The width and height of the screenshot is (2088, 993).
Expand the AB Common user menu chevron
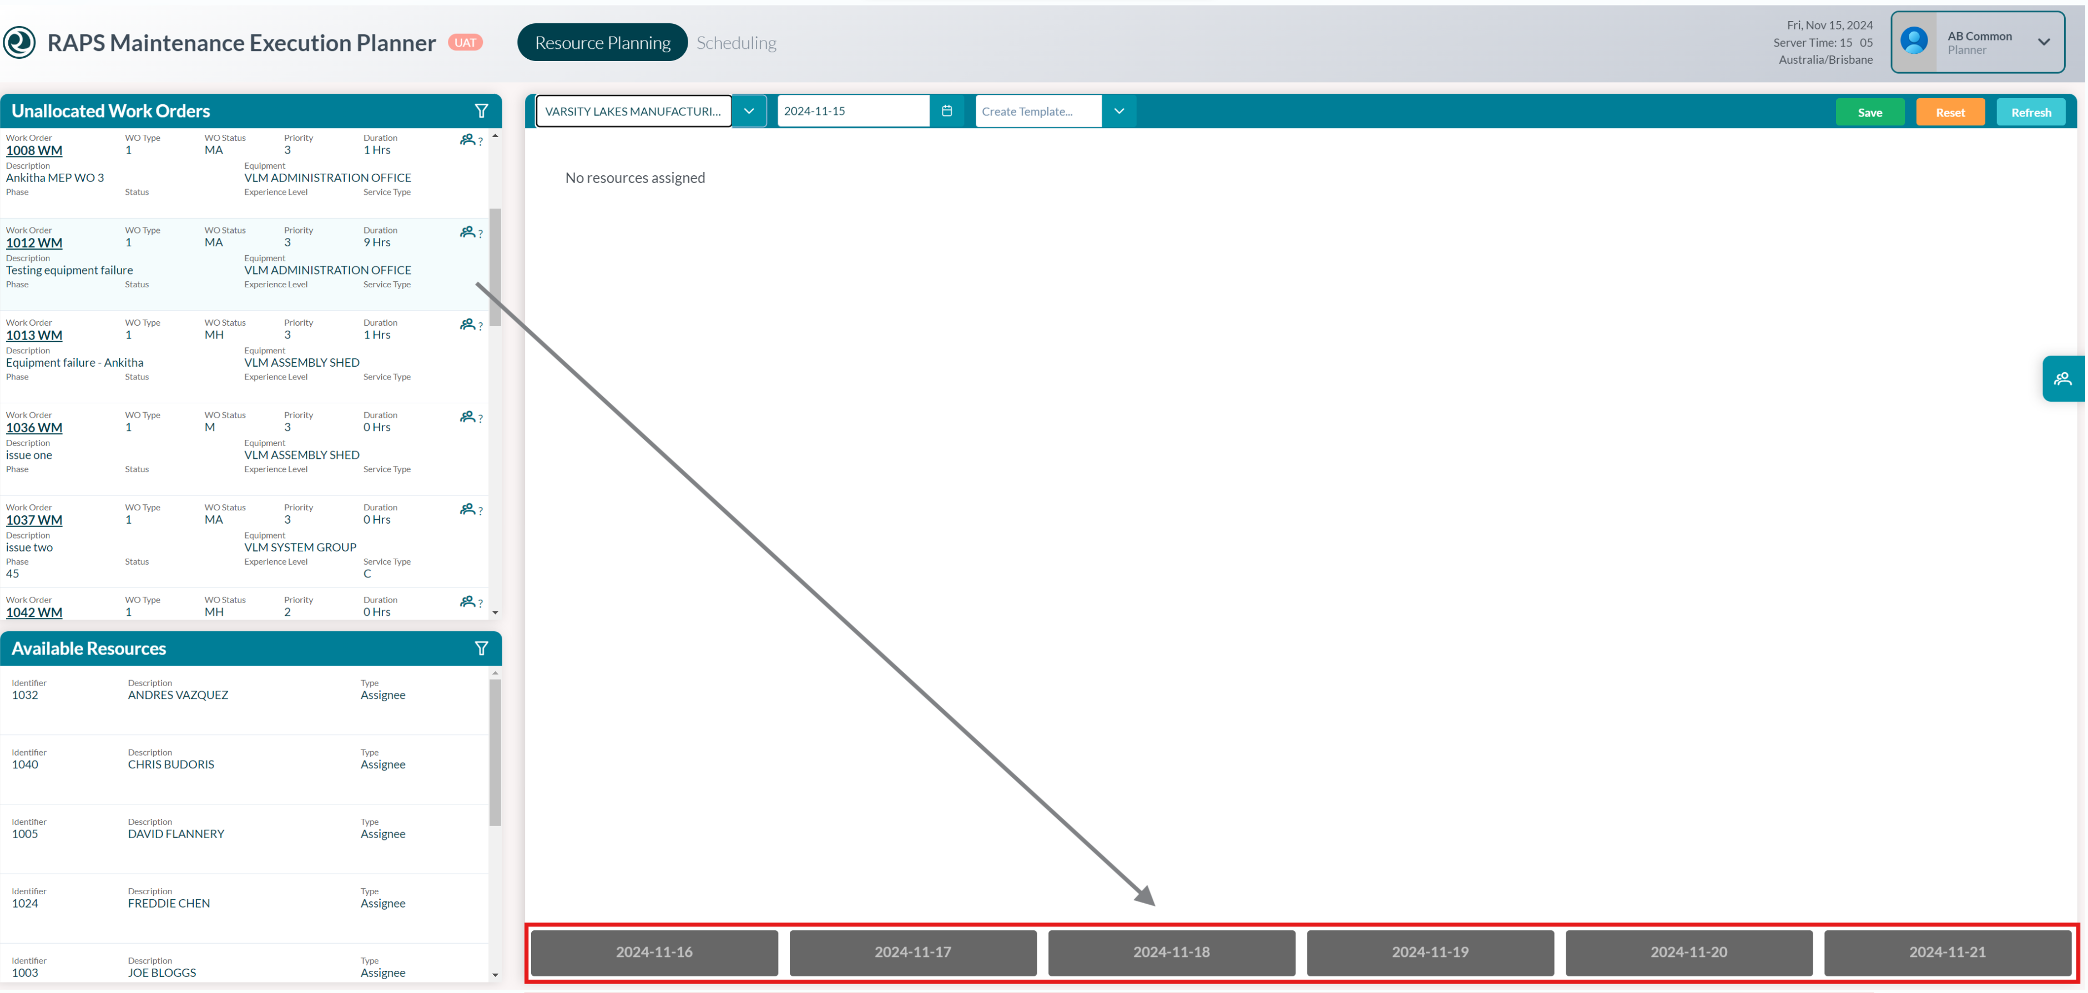tap(2044, 42)
